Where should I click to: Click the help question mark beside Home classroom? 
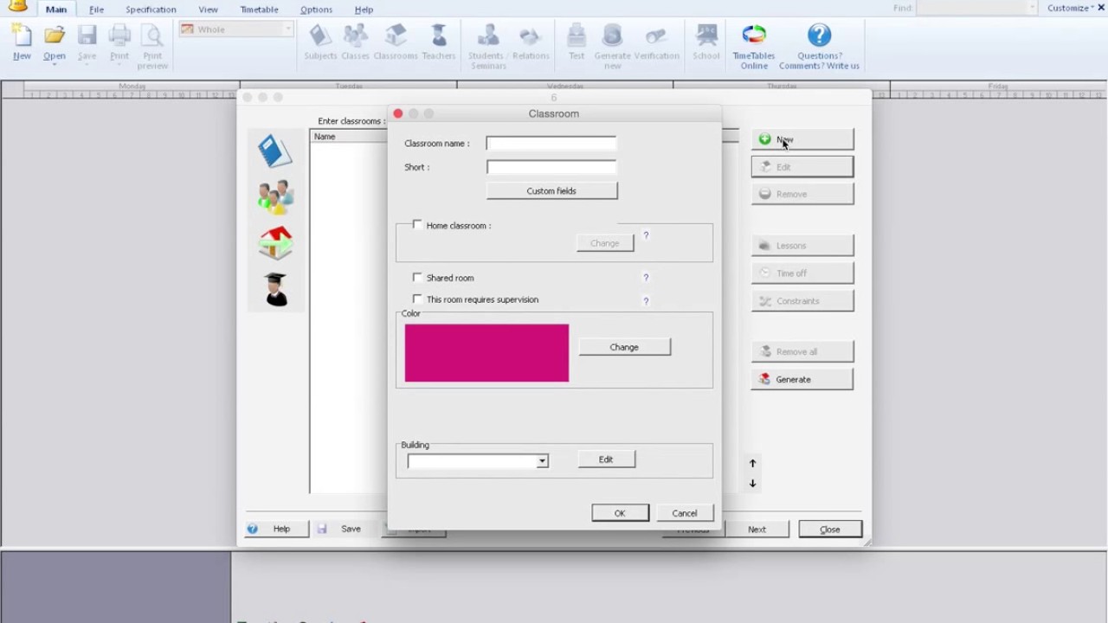(x=646, y=235)
